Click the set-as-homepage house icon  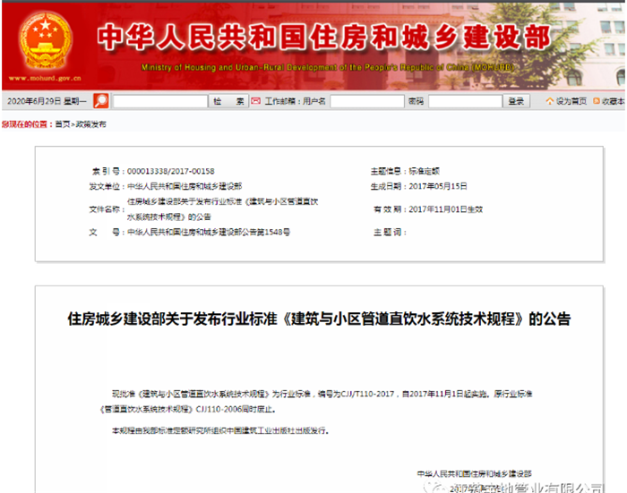(550, 101)
